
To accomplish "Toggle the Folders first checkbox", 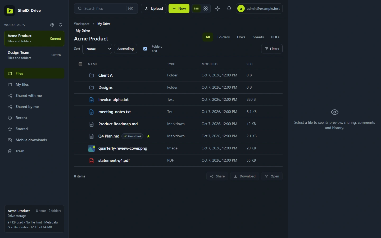I will [x=145, y=49].
